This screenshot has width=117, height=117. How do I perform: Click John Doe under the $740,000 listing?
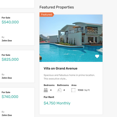coord(7,115)
